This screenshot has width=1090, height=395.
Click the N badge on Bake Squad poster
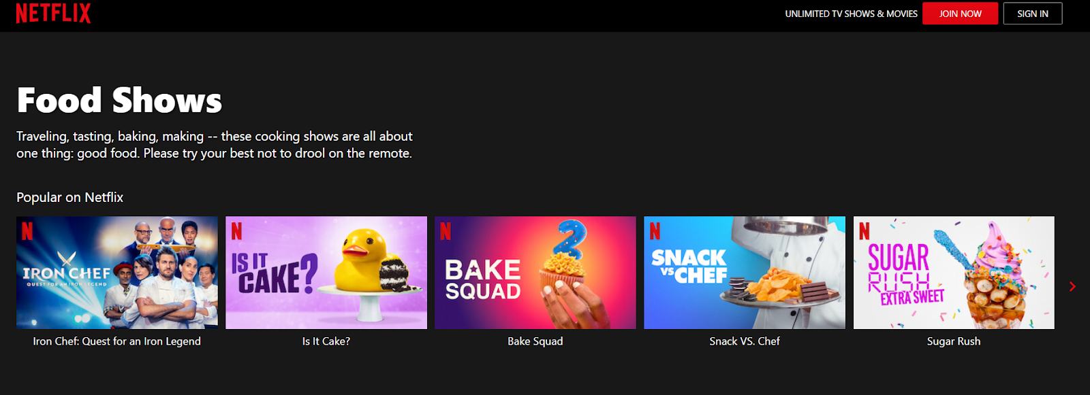click(446, 231)
